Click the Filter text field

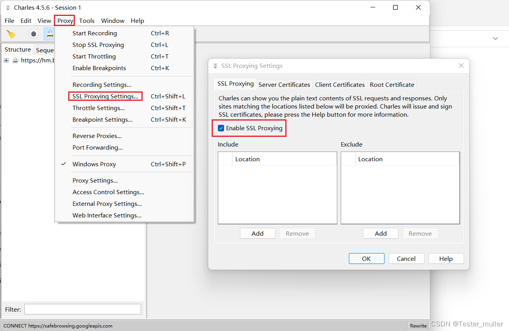(83, 309)
